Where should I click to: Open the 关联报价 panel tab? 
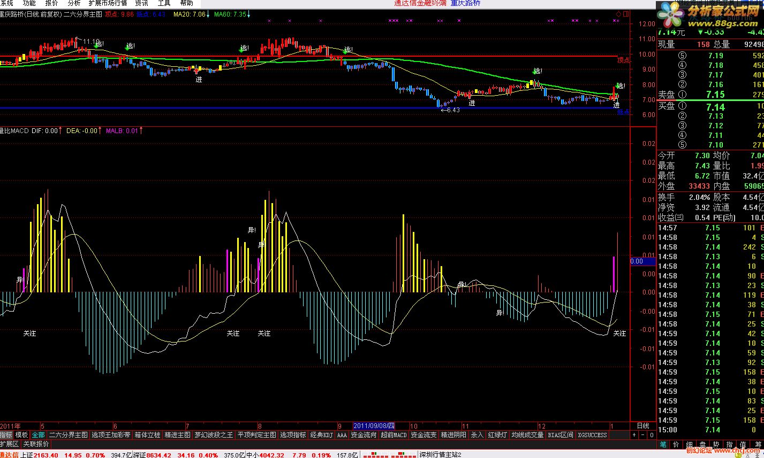(x=36, y=444)
